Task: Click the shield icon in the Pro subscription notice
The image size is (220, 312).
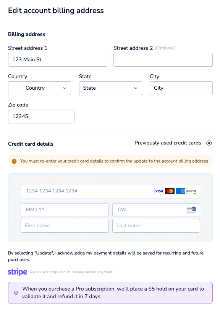Action: pyautogui.click(x=16, y=293)
